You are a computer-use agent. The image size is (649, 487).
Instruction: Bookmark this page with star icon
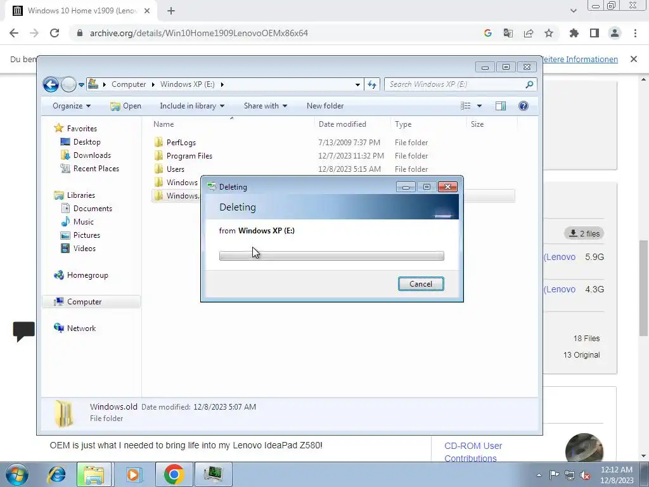point(549,33)
